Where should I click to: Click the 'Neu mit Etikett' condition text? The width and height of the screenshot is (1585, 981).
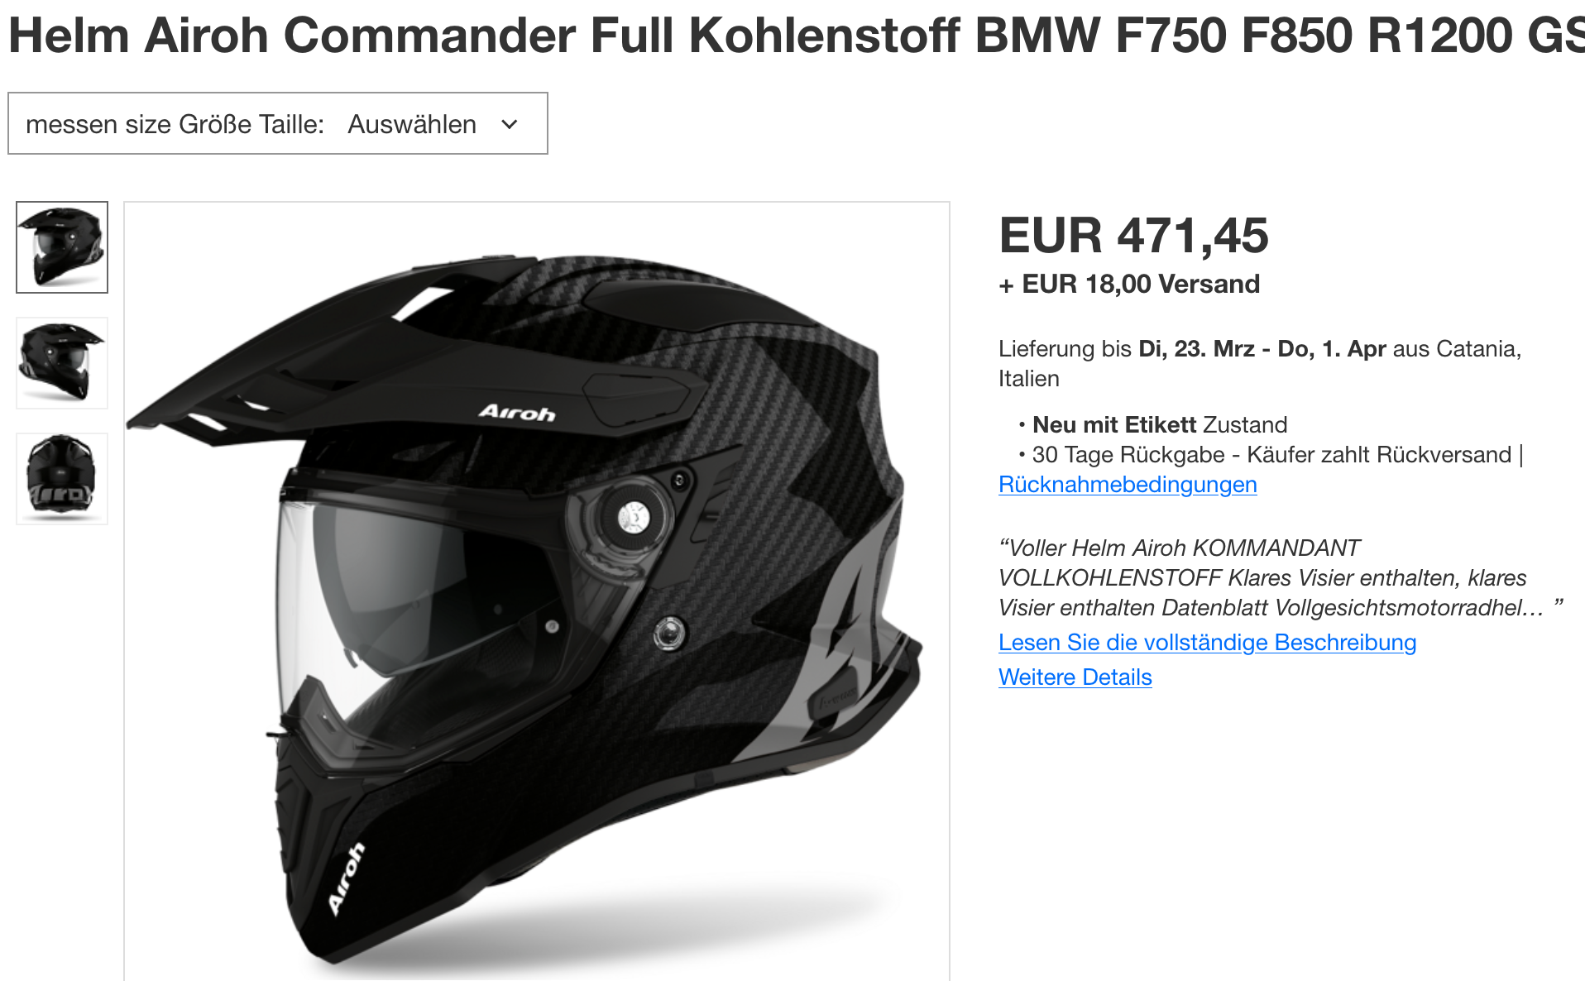click(1114, 425)
